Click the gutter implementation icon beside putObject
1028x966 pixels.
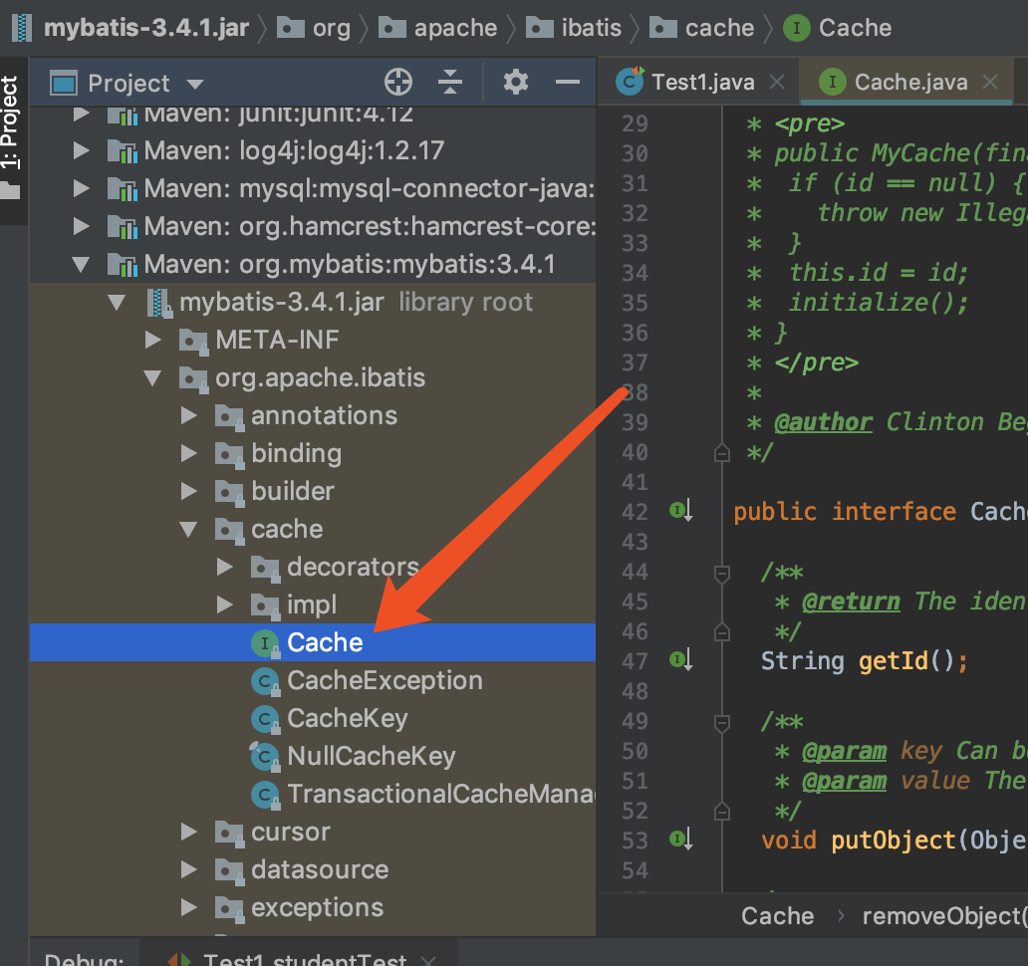(x=680, y=839)
